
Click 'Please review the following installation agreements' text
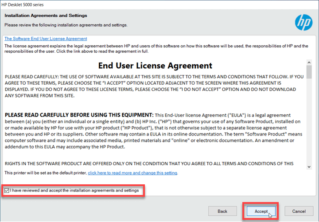point(66,25)
